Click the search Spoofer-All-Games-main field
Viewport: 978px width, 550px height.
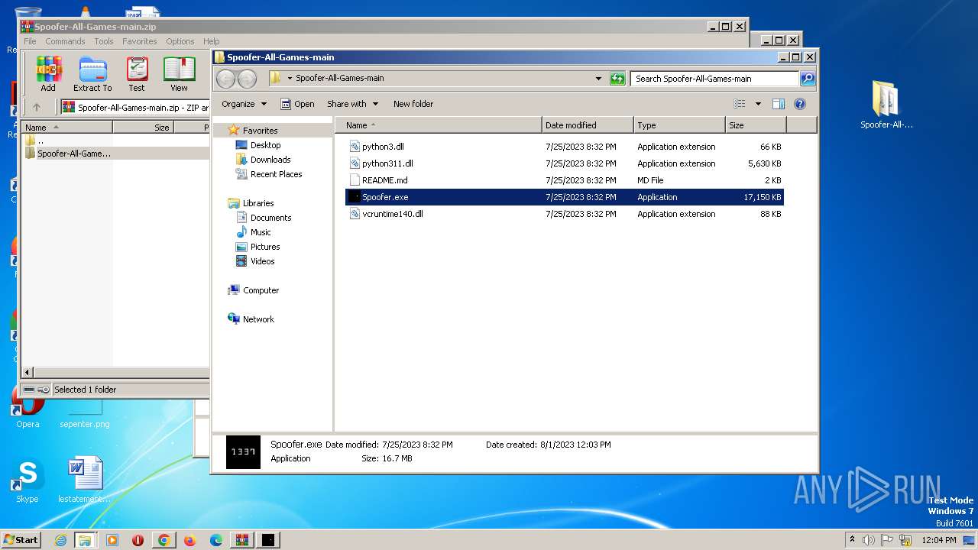coord(714,78)
